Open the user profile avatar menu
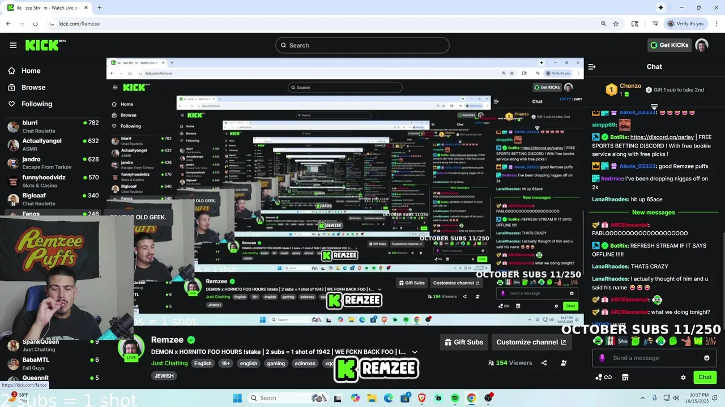This screenshot has height=407, width=725. [702, 45]
